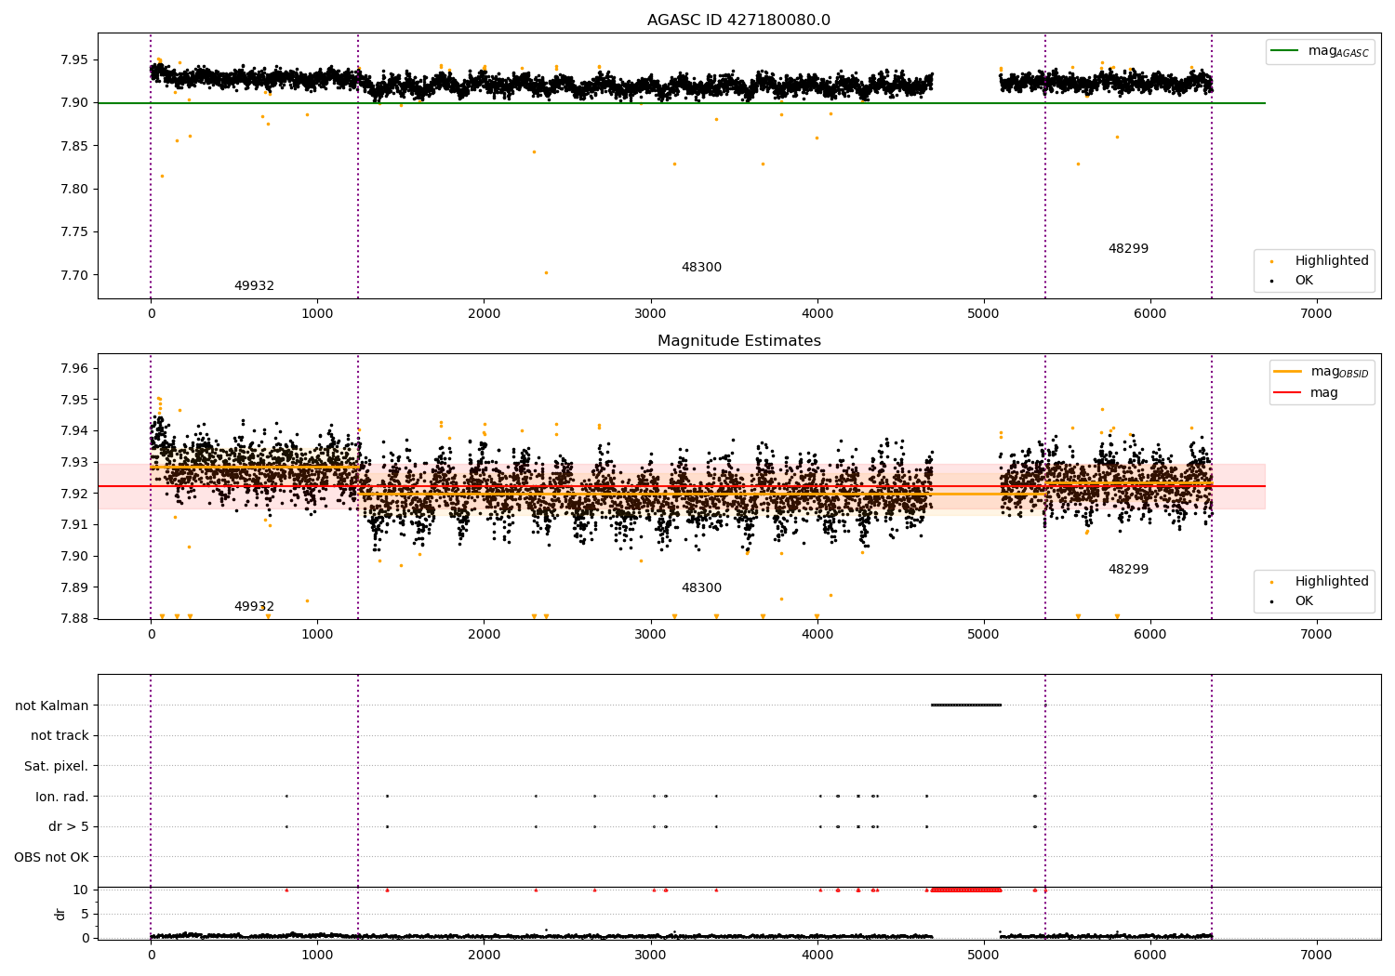Click orange Highlighted marker in Magnitude Estimates legend

pyautogui.click(x=1271, y=583)
